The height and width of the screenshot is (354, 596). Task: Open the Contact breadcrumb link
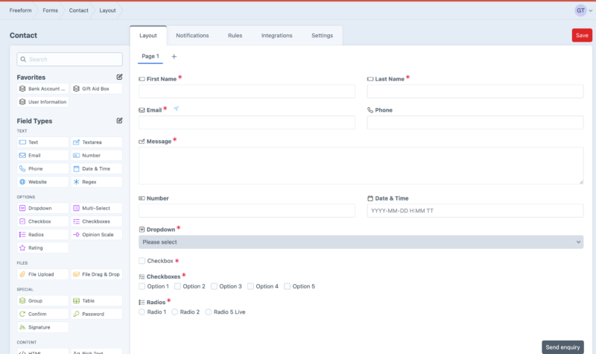pos(79,10)
